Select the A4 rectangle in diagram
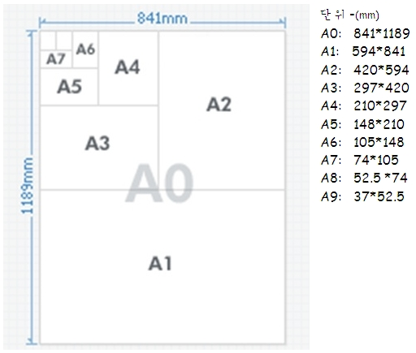416x353 pixels. (128, 68)
